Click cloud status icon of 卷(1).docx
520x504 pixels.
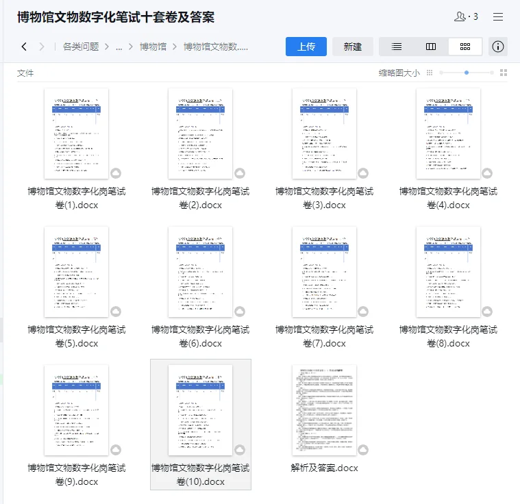click(x=116, y=173)
